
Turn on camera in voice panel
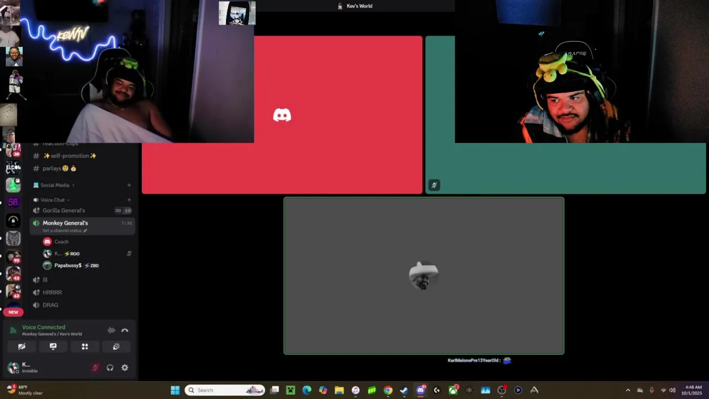coord(22,346)
